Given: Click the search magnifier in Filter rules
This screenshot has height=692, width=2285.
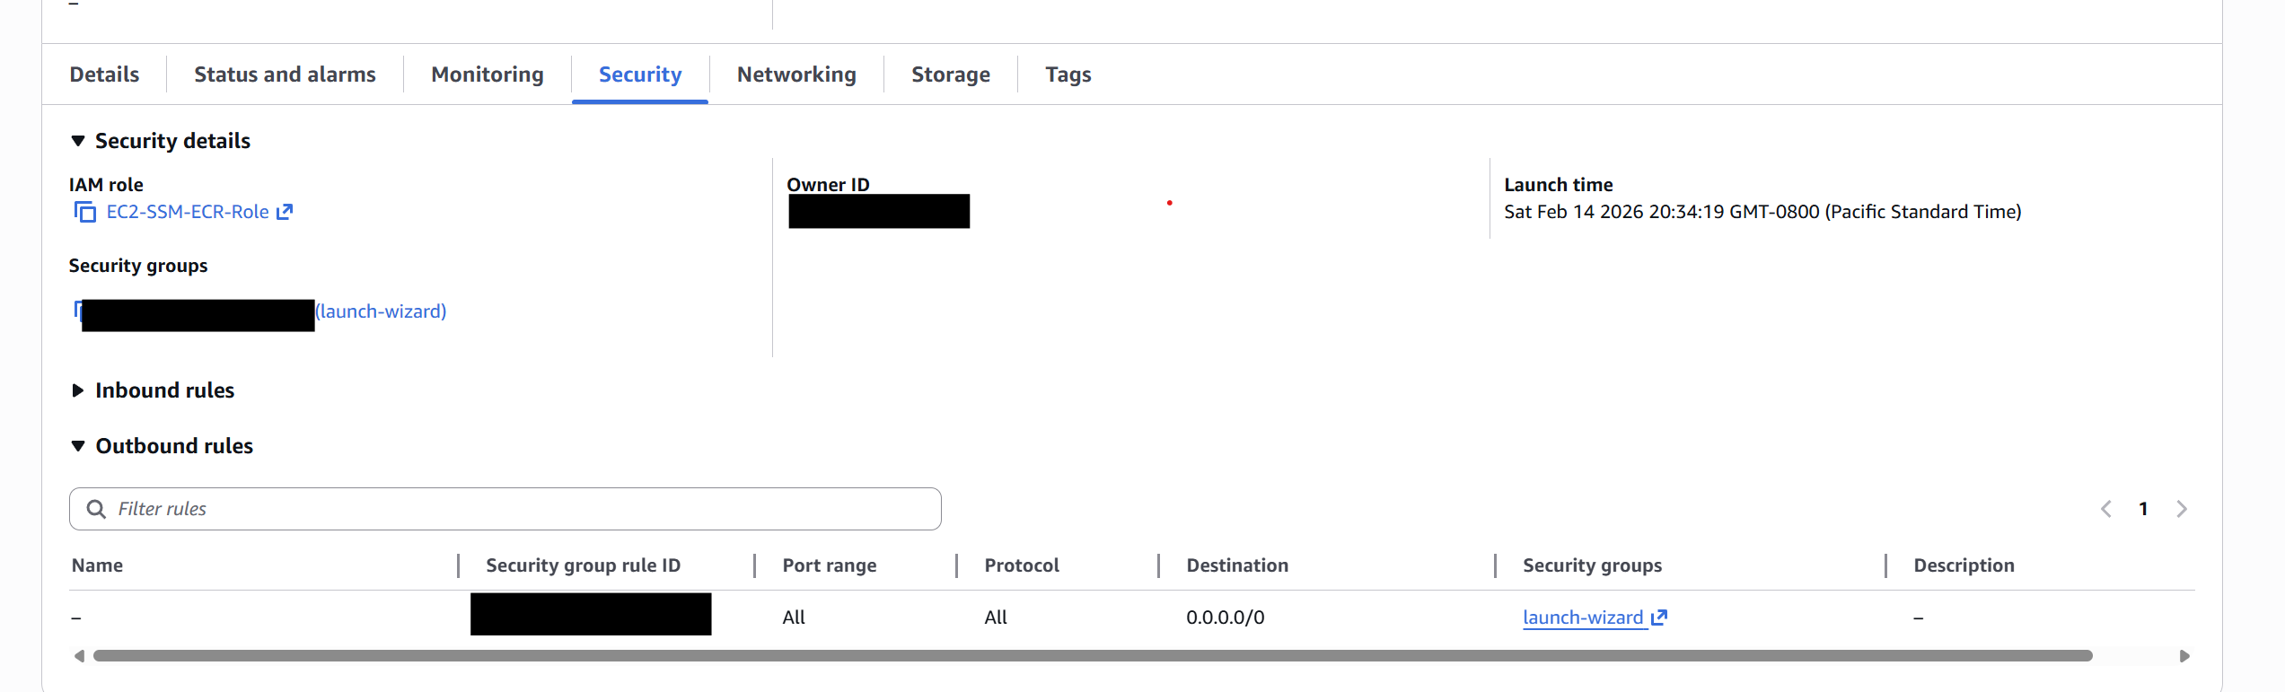Looking at the screenshot, I should click(96, 509).
